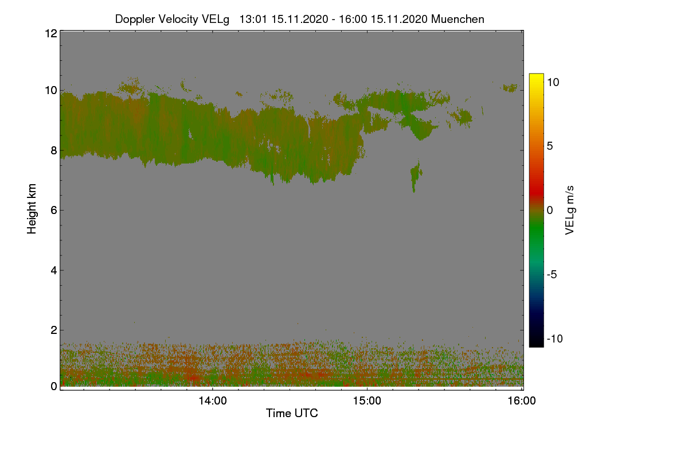Click the '15:00' time tick label

pos(367,401)
